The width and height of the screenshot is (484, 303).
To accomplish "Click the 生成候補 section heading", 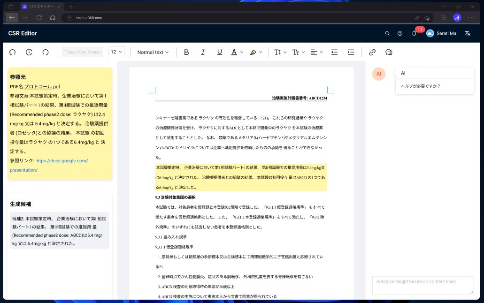I will [20, 204].
